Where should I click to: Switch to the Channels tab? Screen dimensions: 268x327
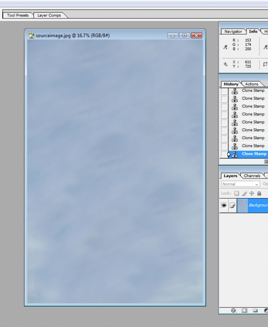pos(252,176)
